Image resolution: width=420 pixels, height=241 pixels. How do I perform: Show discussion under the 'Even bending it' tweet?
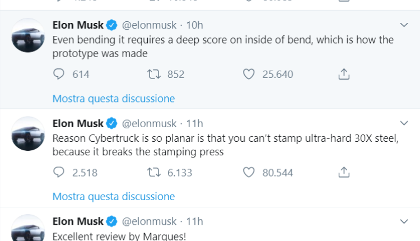[114, 99]
